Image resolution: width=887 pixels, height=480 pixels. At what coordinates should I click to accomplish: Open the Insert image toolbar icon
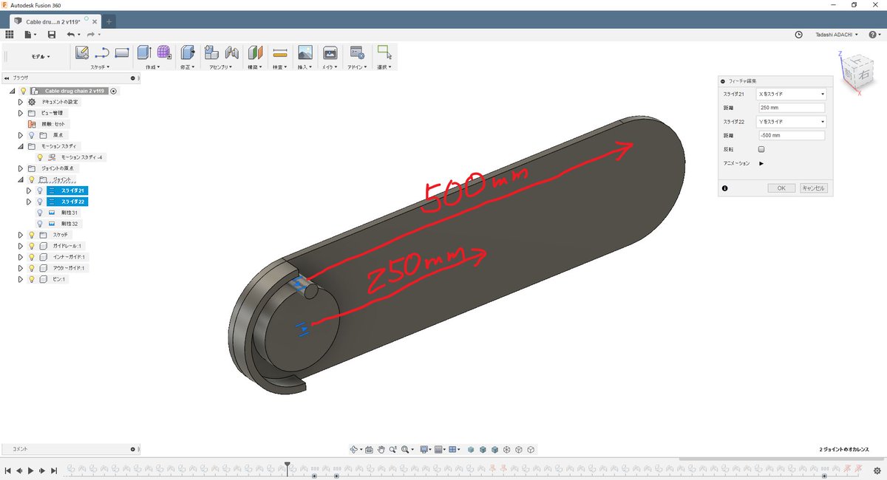click(x=305, y=52)
